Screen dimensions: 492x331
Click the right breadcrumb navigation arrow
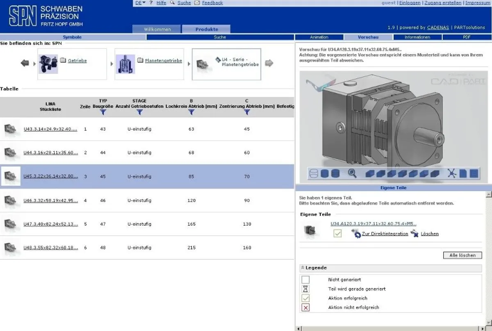pos(270,63)
